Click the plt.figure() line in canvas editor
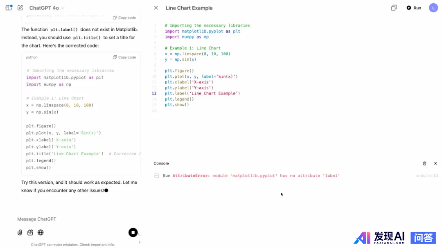The width and height of the screenshot is (442, 248). click(x=179, y=71)
